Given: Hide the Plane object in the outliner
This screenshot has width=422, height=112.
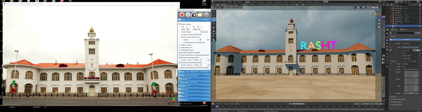Looking at the screenshot, I should tap(420, 24).
